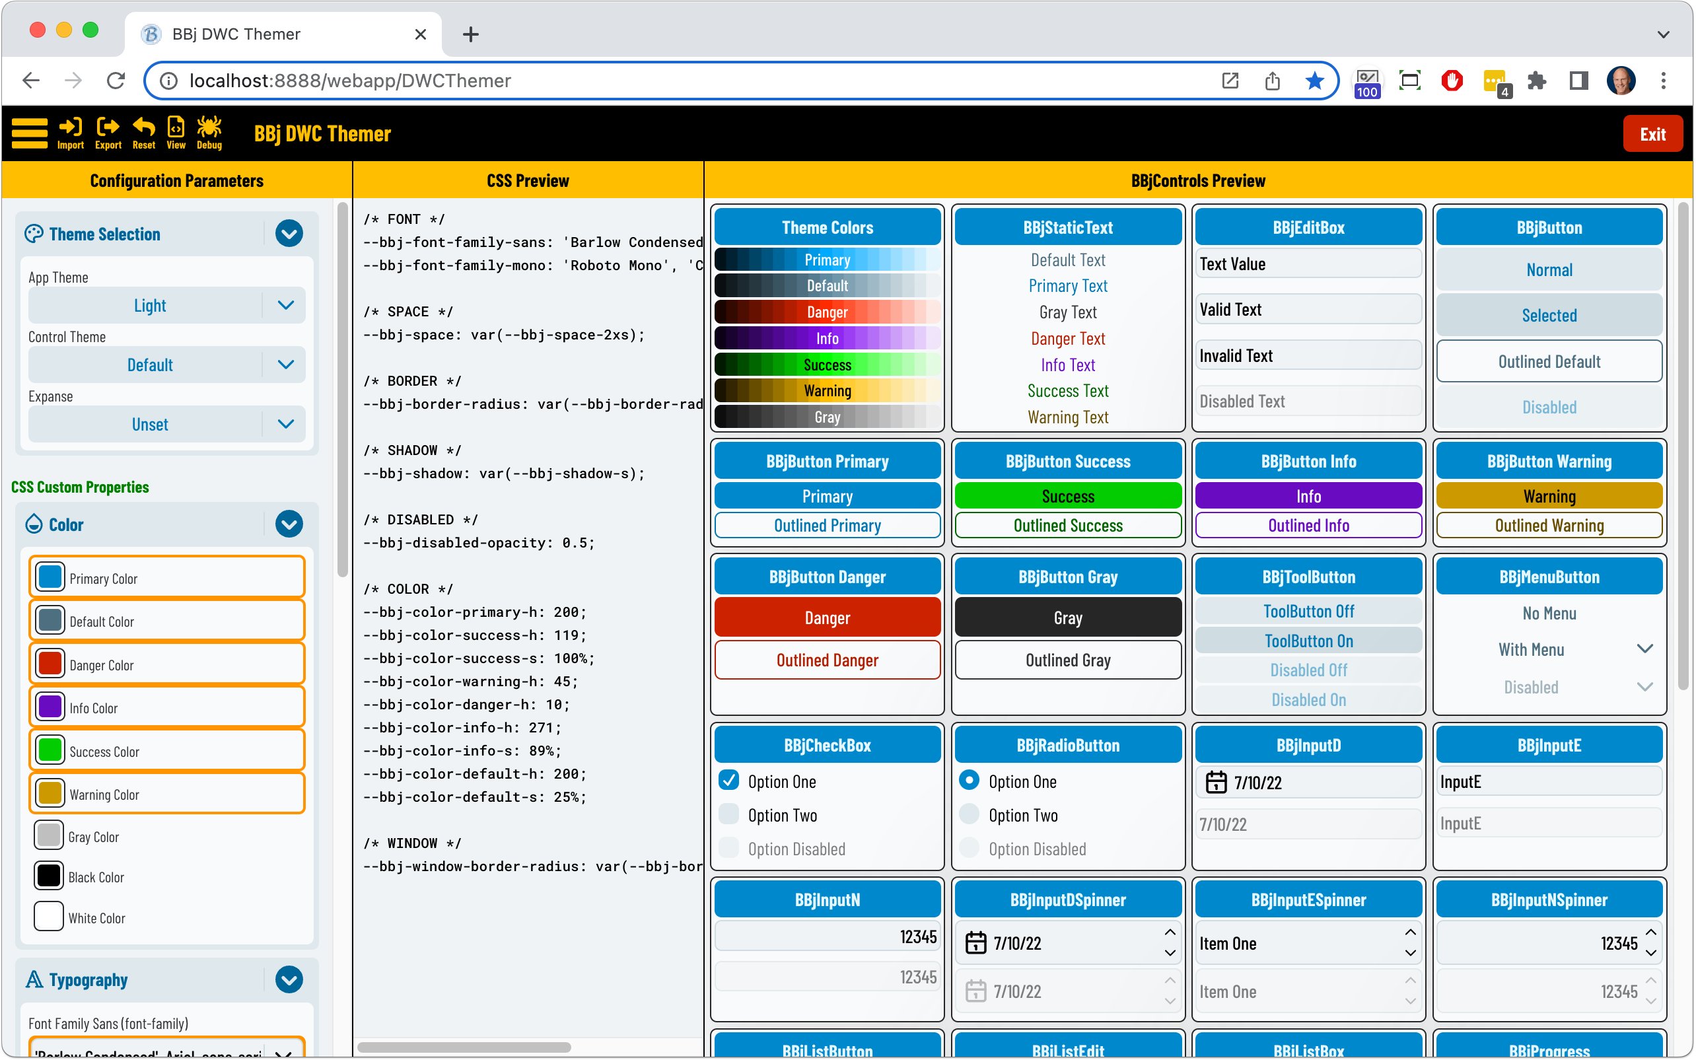Screen dimensions: 1696x1060
Task: Click the Outlined Danger button
Action: tap(827, 660)
